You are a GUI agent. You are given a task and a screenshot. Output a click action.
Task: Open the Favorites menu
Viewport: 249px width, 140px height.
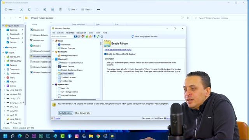pyautogui.click(x=70, y=33)
